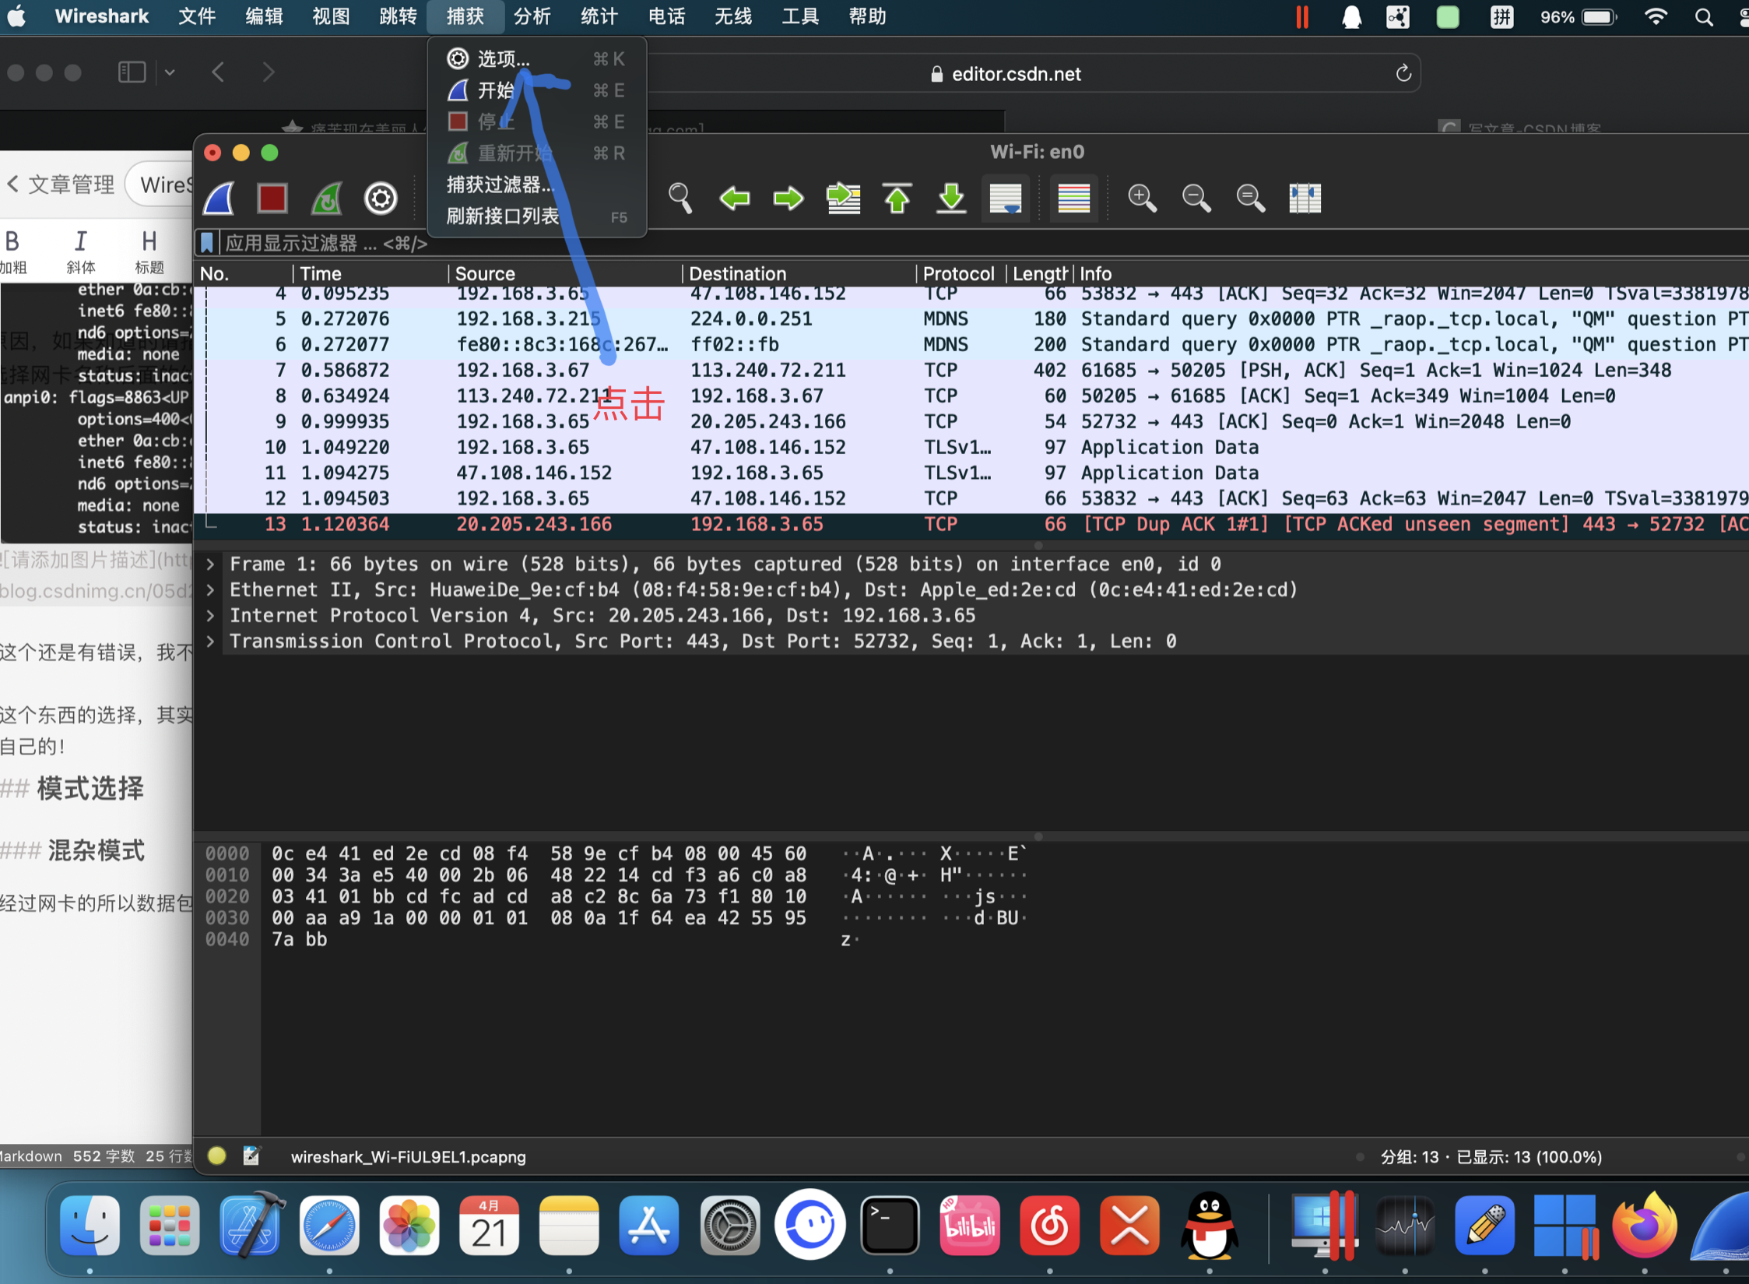Click the resize columns toolbar icon
This screenshot has height=1284, width=1749.
click(x=1305, y=198)
